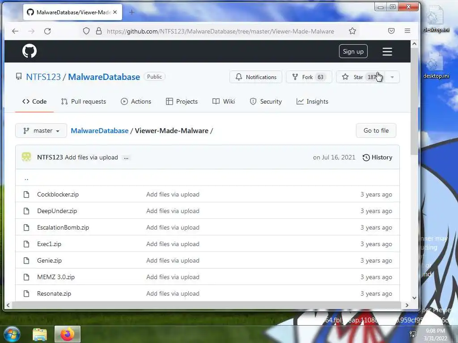This screenshot has width=458, height=343.
Task: Open MEMZ 3.0.zip file
Action: [56, 277]
